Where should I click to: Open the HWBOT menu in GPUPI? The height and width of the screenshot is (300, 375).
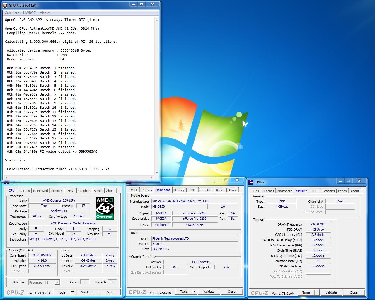coord(29,13)
